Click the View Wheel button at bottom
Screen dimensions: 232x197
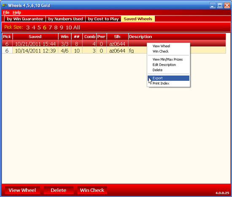coord(22,190)
